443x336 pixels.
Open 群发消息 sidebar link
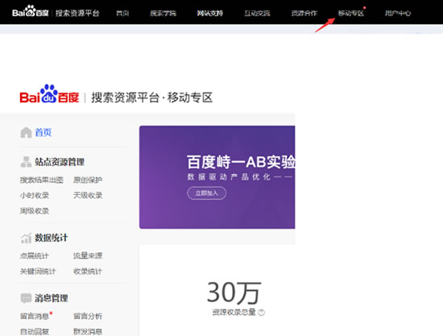pos(88,331)
